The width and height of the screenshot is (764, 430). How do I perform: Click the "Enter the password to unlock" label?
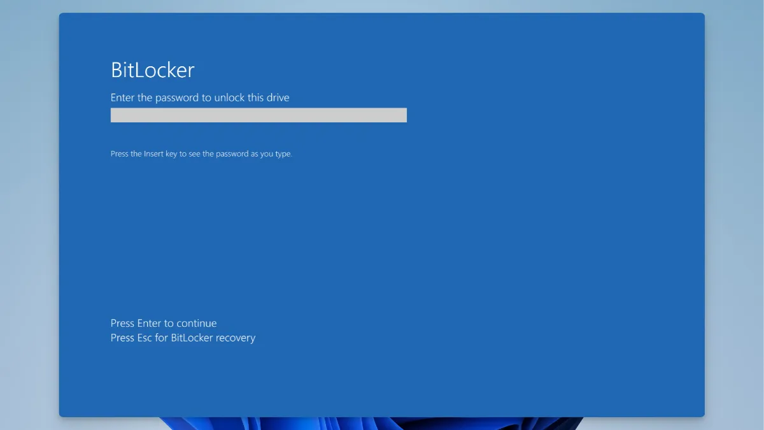coord(200,97)
